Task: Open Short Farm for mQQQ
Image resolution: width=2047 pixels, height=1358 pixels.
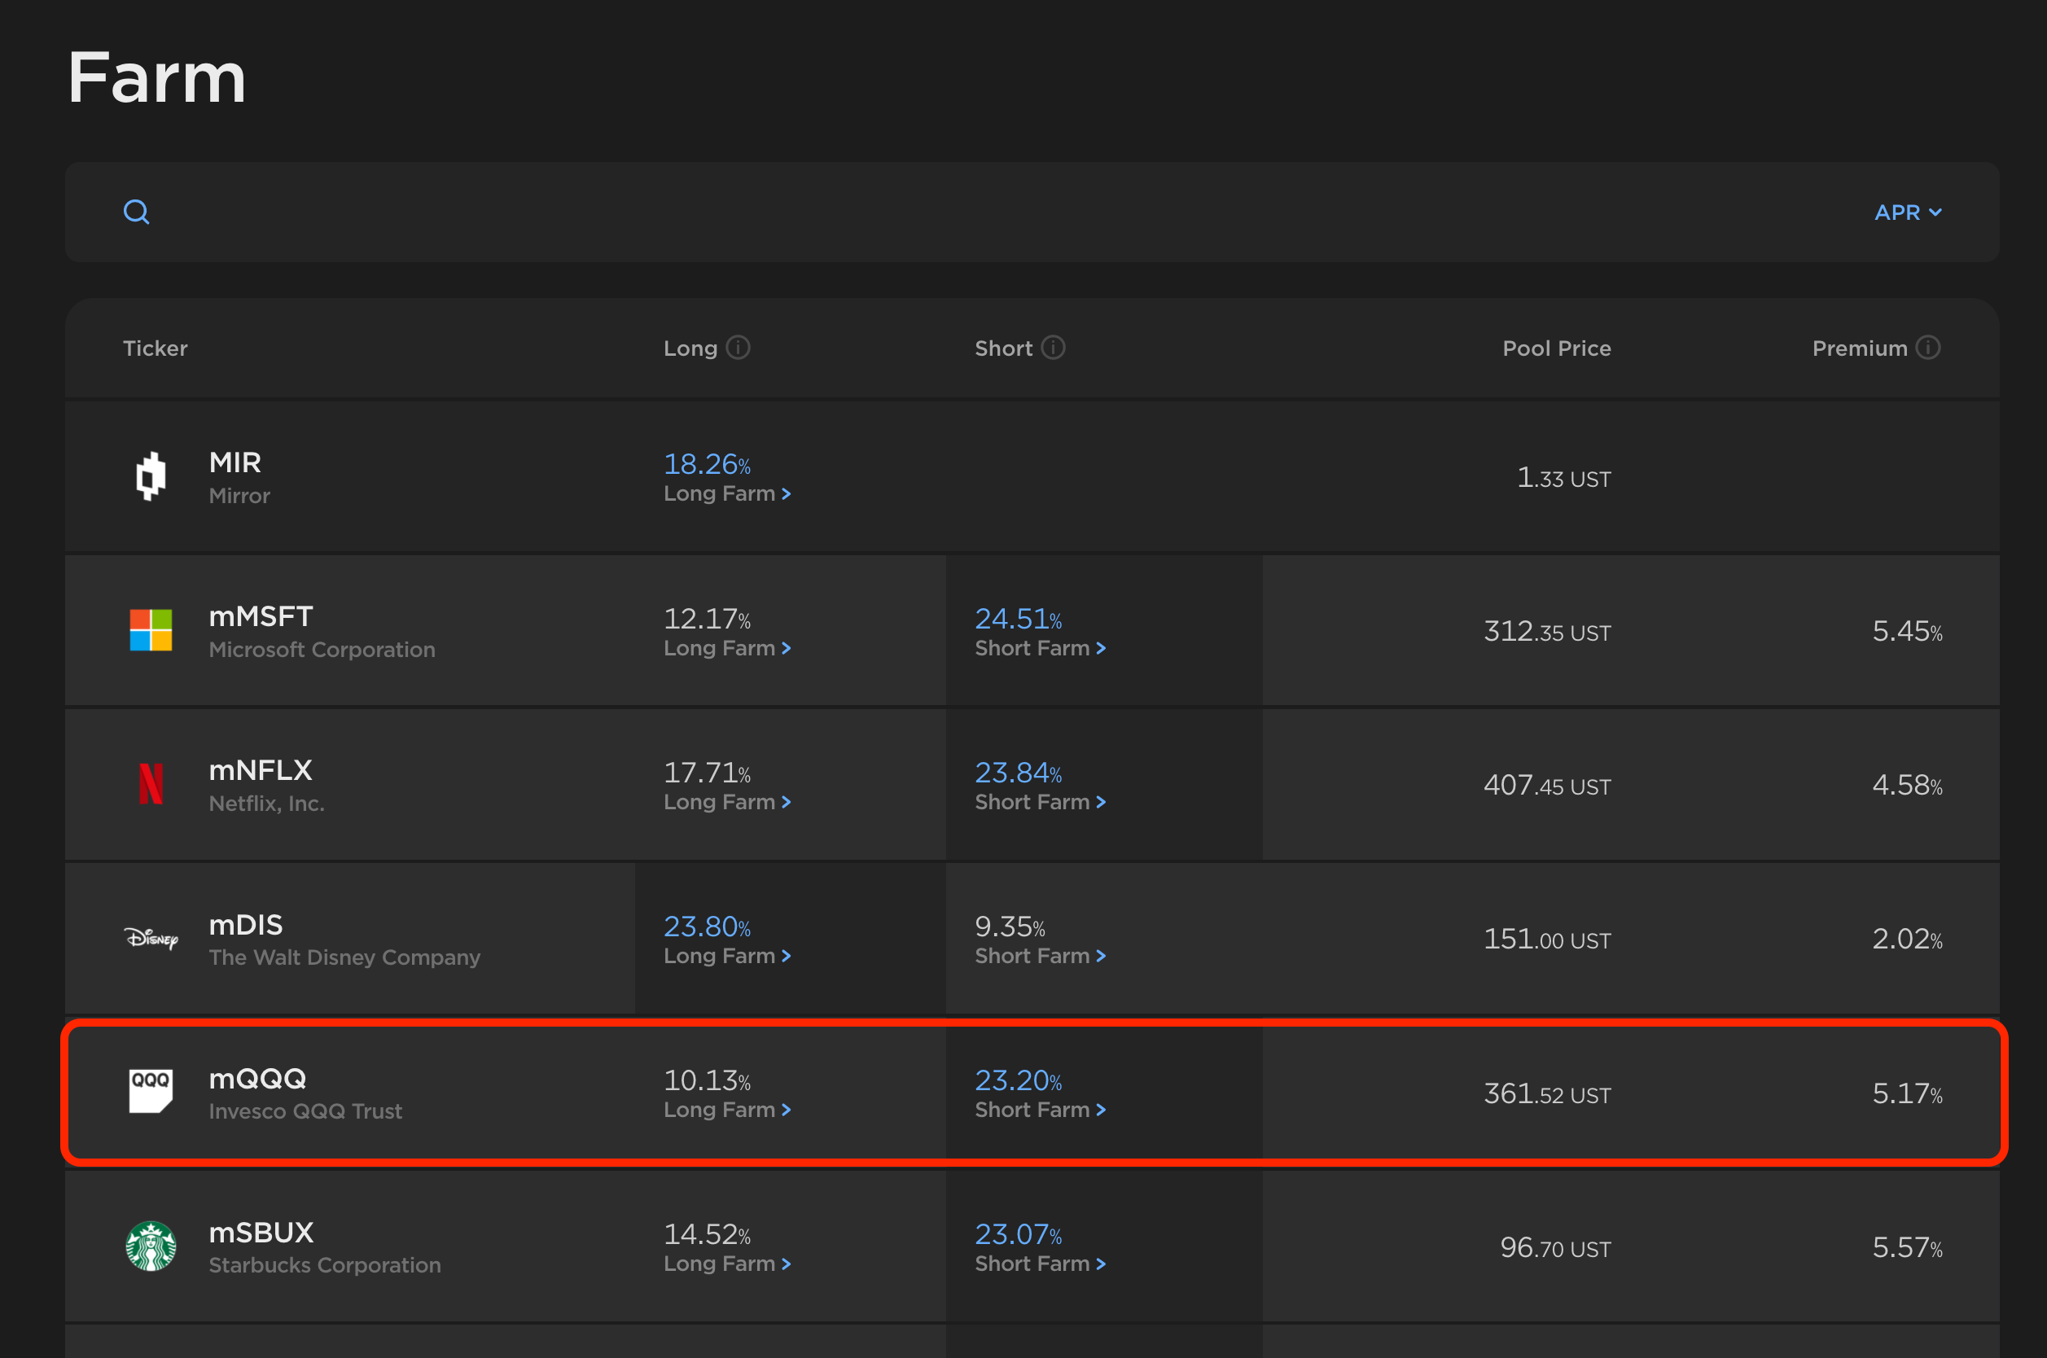Action: tap(1040, 1110)
